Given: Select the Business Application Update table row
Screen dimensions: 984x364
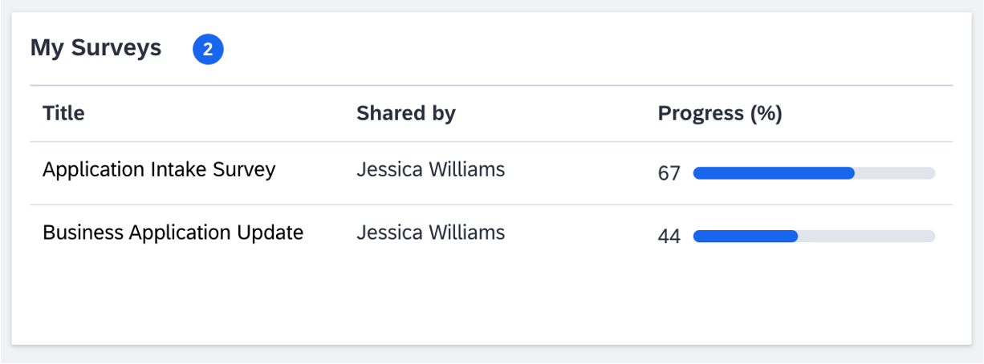Looking at the screenshot, I should click(x=491, y=236).
